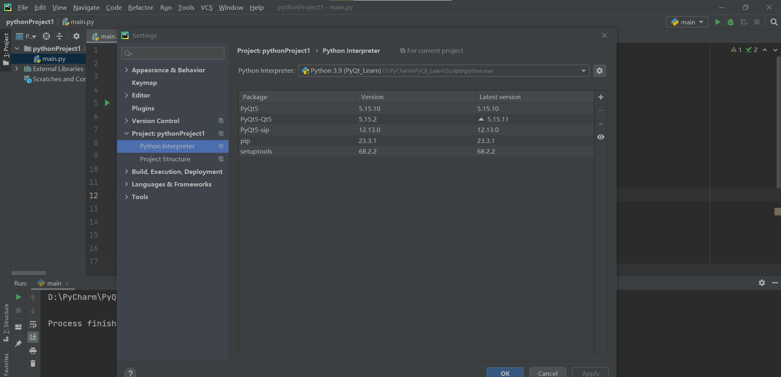Rerun using Run panel play icon

(x=18, y=297)
